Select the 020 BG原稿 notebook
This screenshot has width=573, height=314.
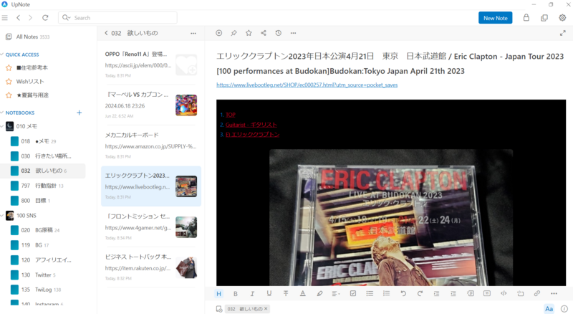[40, 230]
